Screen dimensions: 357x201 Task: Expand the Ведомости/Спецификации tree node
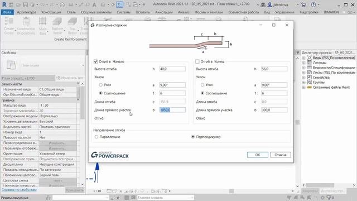(304, 68)
